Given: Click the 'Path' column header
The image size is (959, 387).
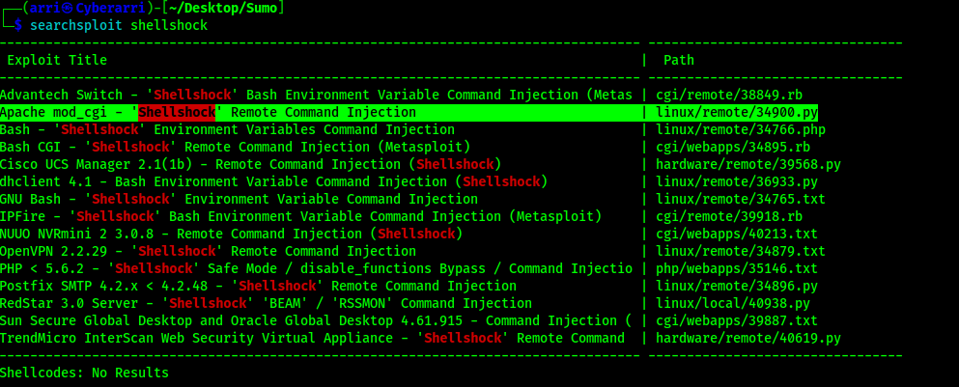Looking at the screenshot, I should 679,60.
